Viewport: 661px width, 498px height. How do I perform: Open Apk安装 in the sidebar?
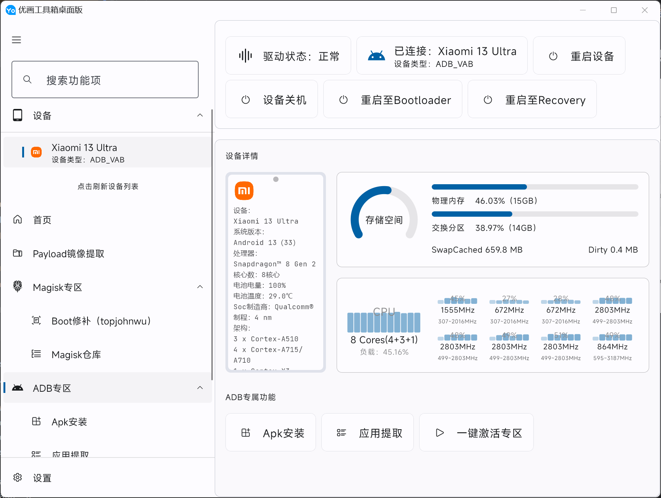[107, 422]
